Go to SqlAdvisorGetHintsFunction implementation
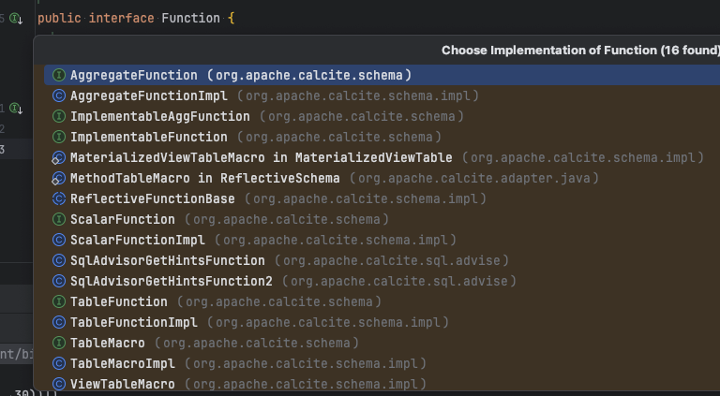720x396 pixels. (167, 260)
